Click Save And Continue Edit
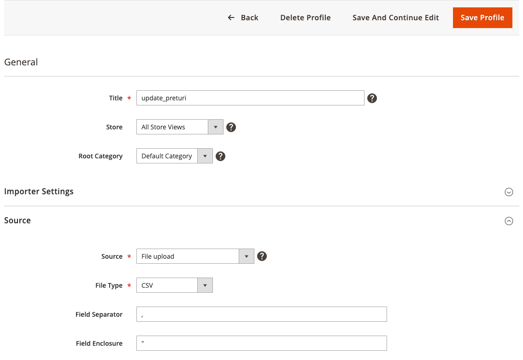The image size is (523, 360). coord(395,17)
